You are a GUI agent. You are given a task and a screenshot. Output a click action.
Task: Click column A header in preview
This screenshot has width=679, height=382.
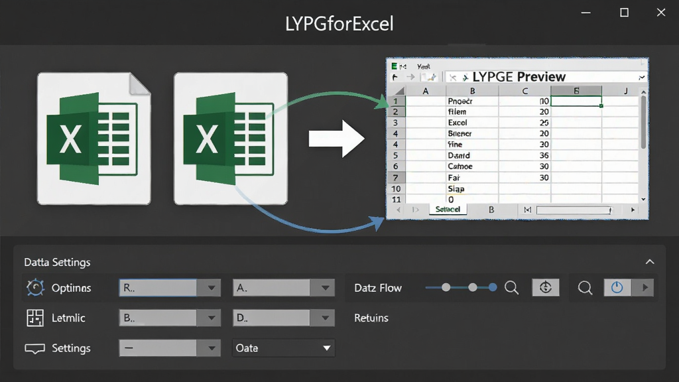[x=426, y=91]
